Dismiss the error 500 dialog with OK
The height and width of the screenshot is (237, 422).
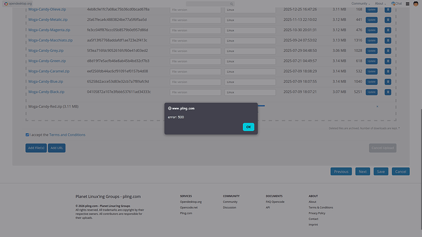(x=248, y=127)
